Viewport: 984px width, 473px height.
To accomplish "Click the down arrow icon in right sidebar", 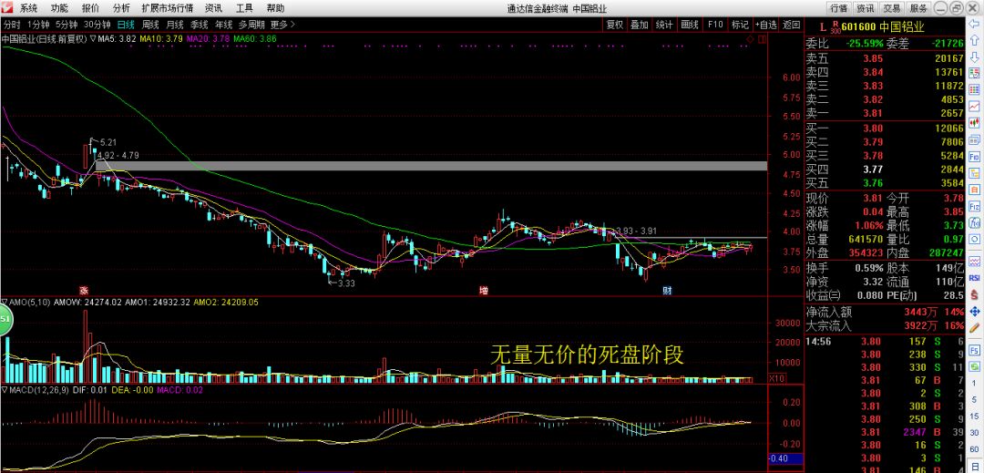I will [975, 57].
